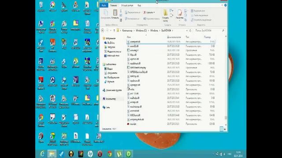Open SkyDrive in the navigation pane
The width and height of the screenshot is (282, 158).
pyautogui.click(x=109, y=43)
